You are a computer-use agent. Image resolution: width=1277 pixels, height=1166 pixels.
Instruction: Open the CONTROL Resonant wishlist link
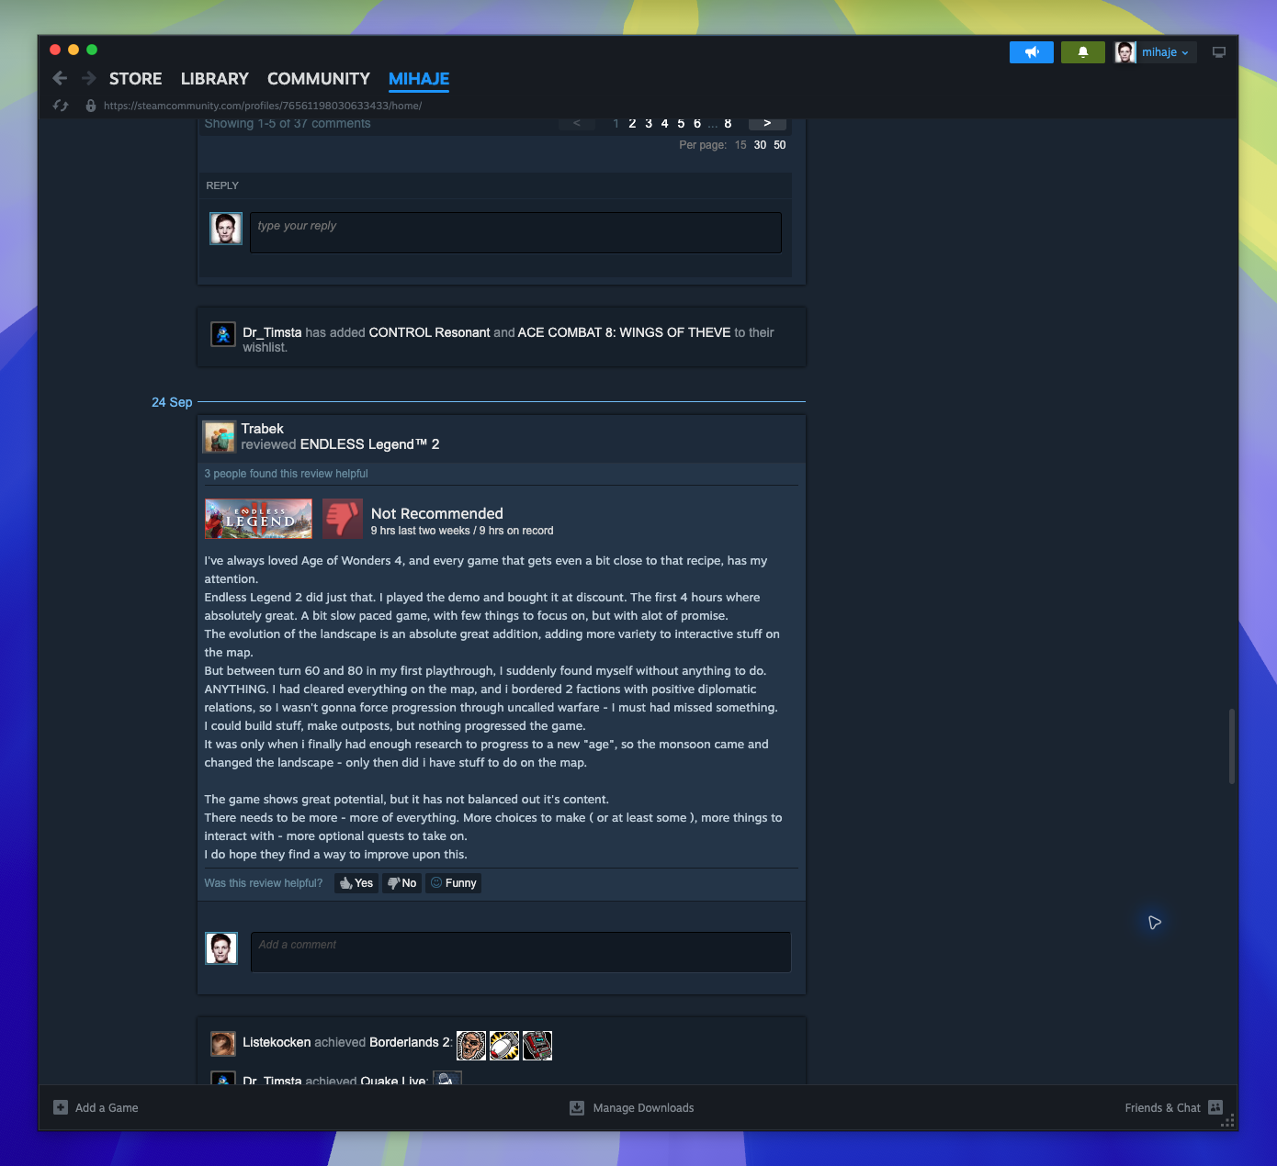(x=429, y=332)
